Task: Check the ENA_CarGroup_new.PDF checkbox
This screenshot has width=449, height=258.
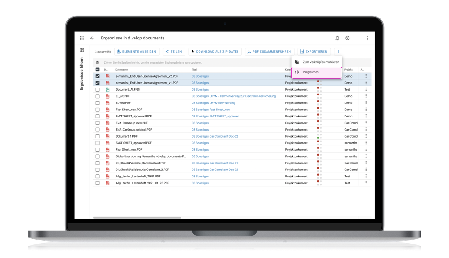Action: point(97,123)
